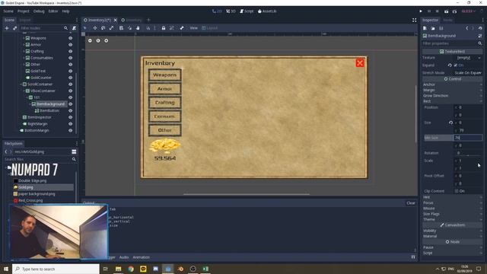The width and height of the screenshot is (487, 274).
Task: Zoom in the viewport with plus icon
Action: (107, 40)
